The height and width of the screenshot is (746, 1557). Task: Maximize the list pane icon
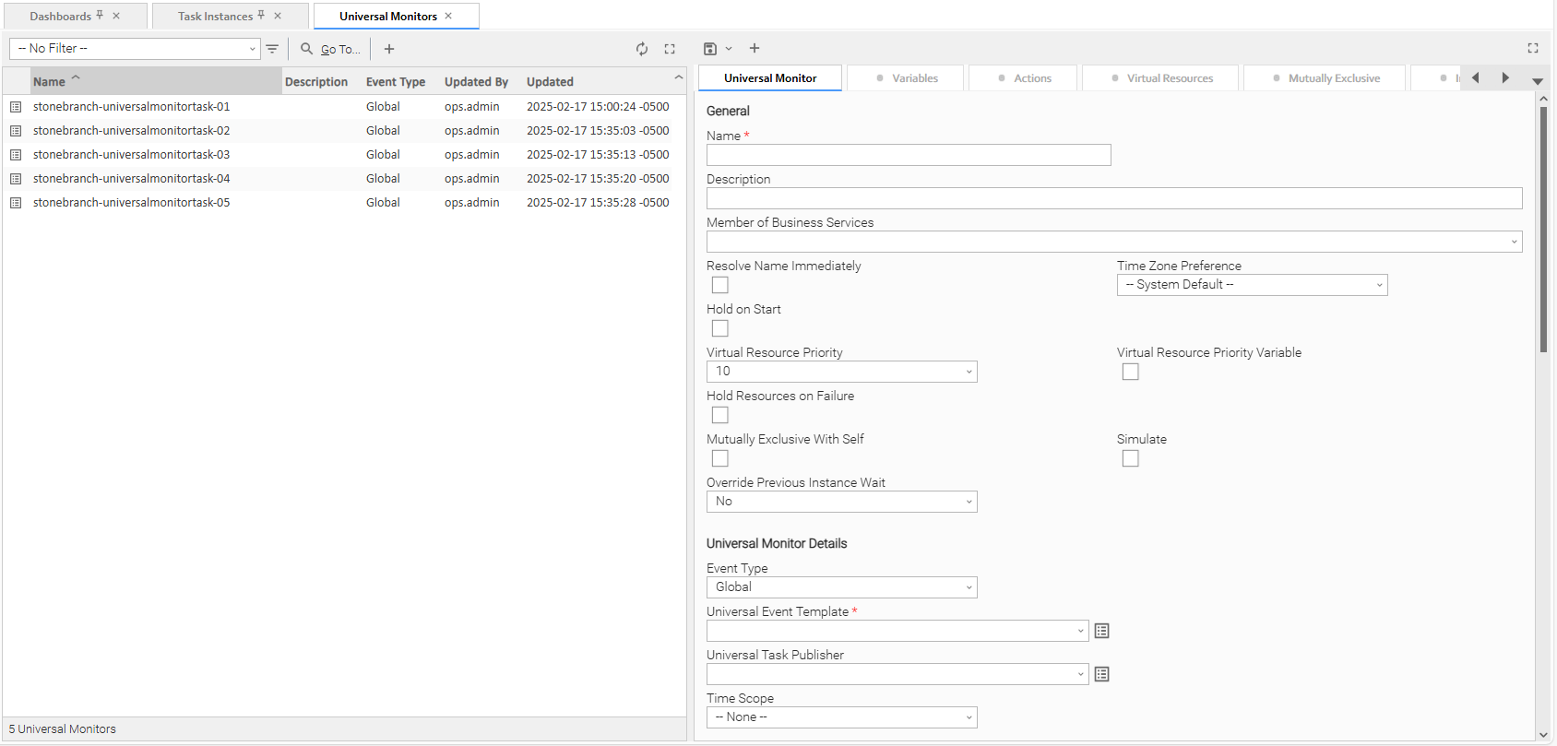670,49
